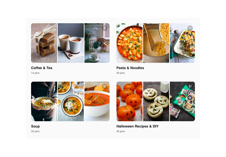Image resolution: width=226 pixels, height=157 pixels.
Task: Select the stacked caramel fudge thumbnail
Action: [44, 43]
